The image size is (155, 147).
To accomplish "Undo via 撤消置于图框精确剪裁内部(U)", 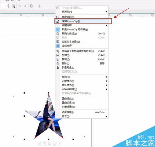I will (x=82, y=51).
